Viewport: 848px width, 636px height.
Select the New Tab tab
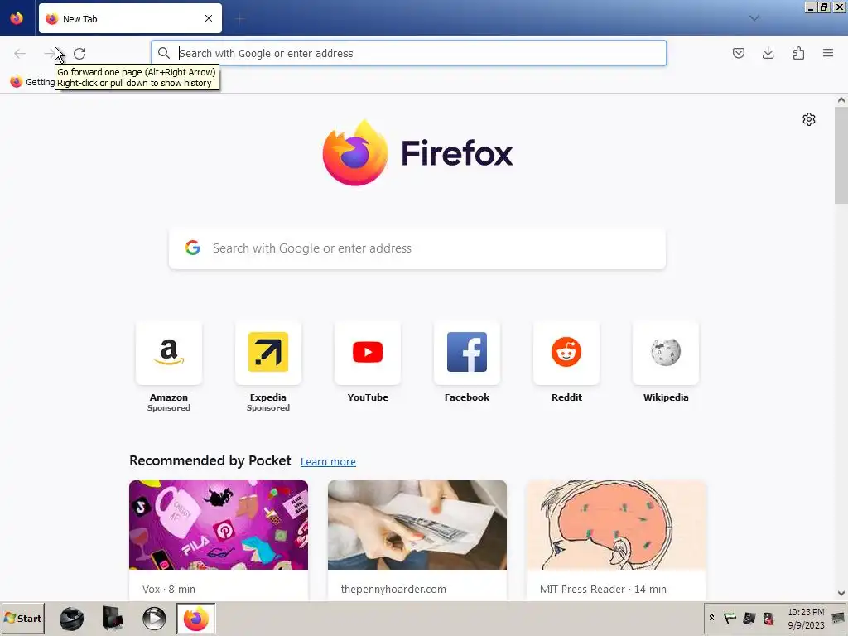pos(130,18)
